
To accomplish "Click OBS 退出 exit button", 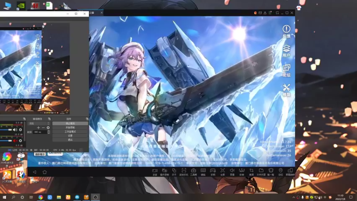I will 70,140.
